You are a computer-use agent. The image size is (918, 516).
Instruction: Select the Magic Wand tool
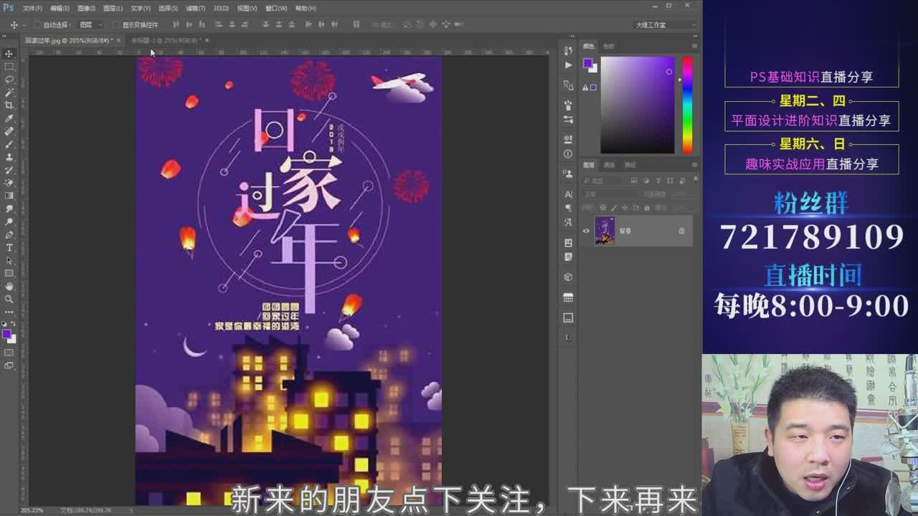point(9,92)
